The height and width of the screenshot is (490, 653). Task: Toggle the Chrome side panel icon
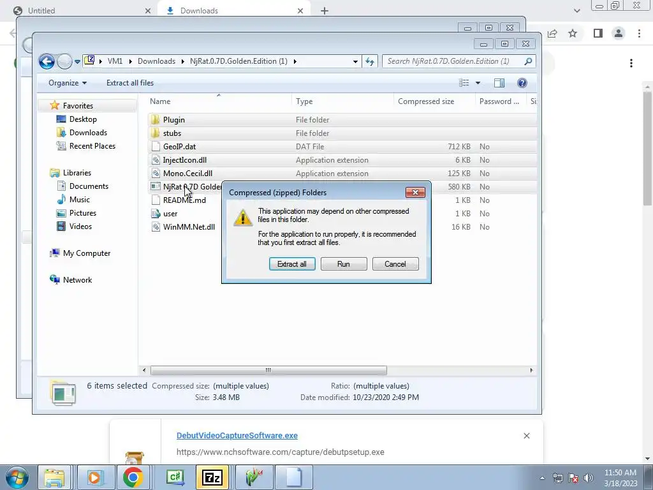tap(598, 33)
